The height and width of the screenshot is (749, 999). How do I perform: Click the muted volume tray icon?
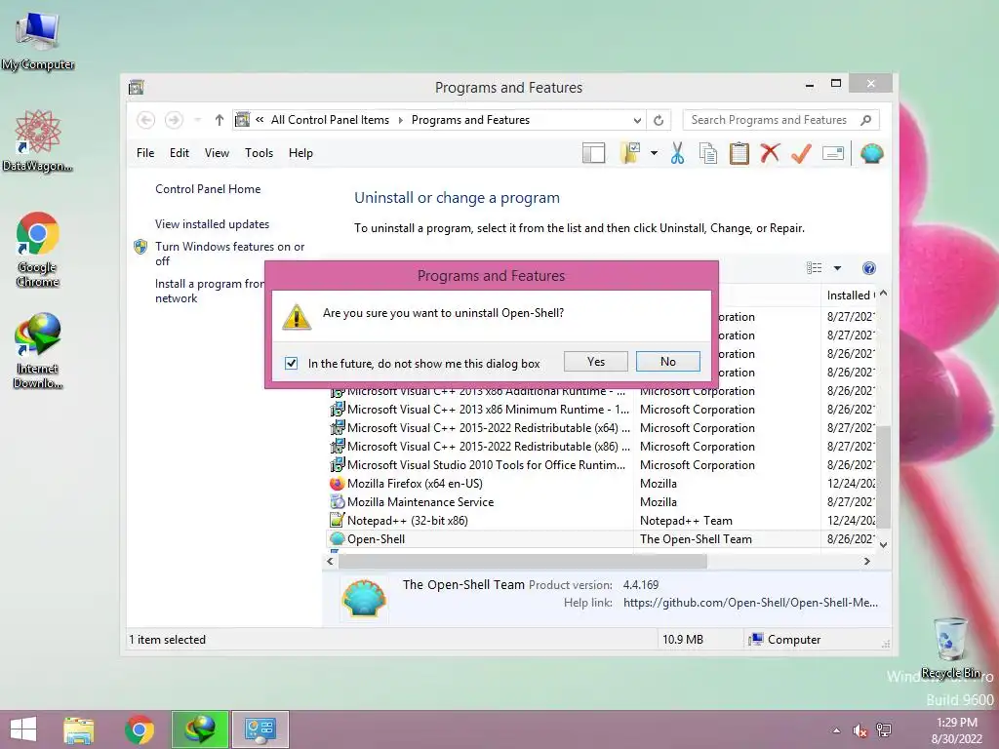point(859,730)
